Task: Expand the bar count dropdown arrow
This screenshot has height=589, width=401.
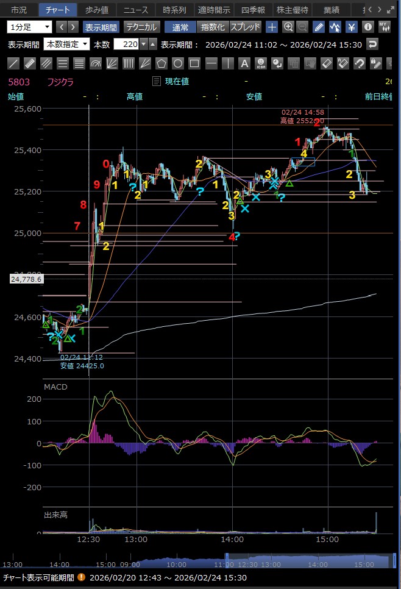Action: click(143, 44)
